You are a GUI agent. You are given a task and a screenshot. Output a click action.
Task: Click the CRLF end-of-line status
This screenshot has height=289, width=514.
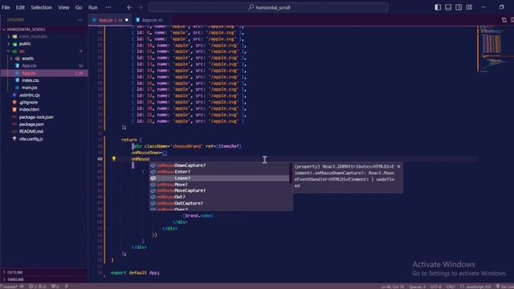click(451, 287)
